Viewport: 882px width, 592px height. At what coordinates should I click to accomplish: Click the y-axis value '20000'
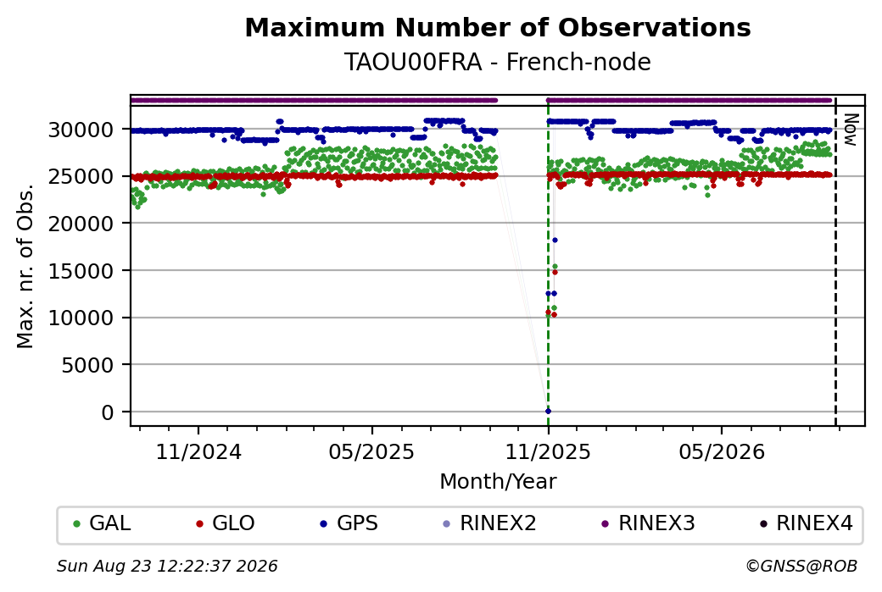(x=81, y=224)
